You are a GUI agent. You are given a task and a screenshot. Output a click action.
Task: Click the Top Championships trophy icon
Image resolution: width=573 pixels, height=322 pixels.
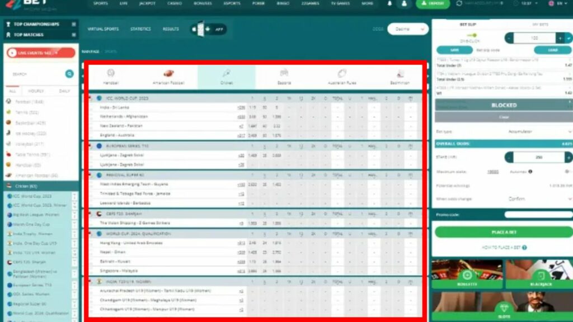tap(8, 24)
